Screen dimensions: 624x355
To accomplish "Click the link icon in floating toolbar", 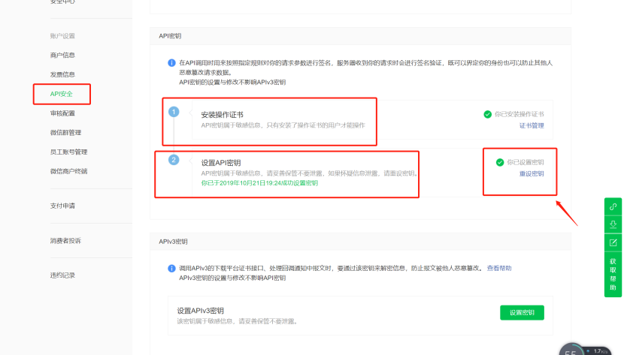I will (613, 206).
